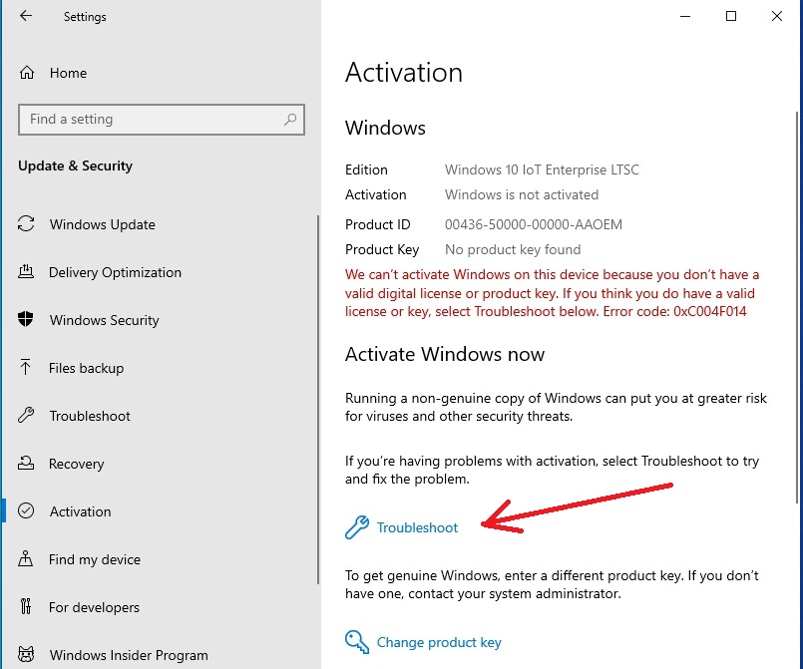
Task: Click the sidebar vertical scrollbar
Action: [318, 399]
